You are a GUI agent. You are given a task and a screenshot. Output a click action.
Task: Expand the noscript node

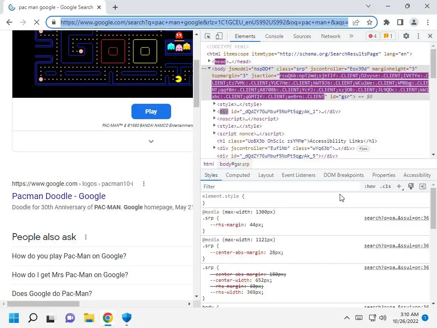click(214, 118)
